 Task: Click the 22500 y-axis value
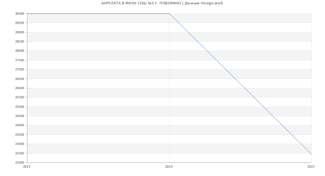coord(19,153)
